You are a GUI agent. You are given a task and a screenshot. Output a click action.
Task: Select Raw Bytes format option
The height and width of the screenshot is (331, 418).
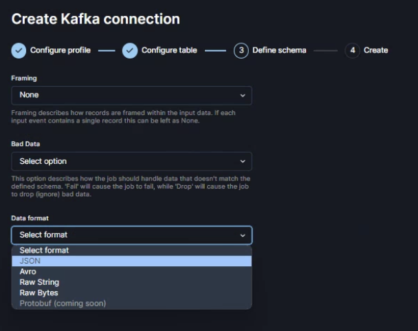pos(38,292)
